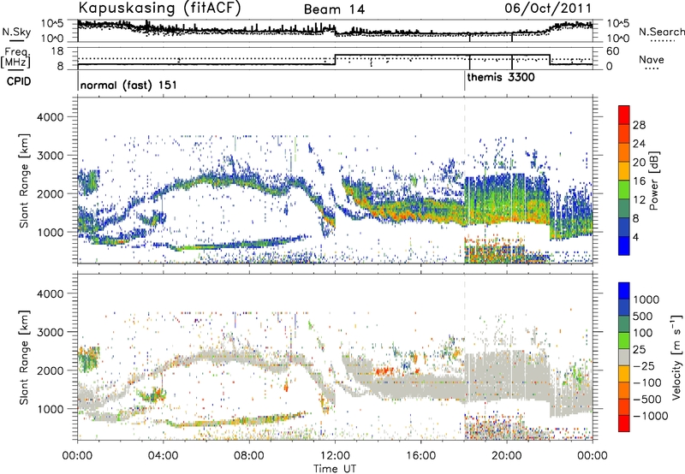Click the power scale value '4'
This screenshot has height=474, width=685.
pyautogui.click(x=635, y=237)
